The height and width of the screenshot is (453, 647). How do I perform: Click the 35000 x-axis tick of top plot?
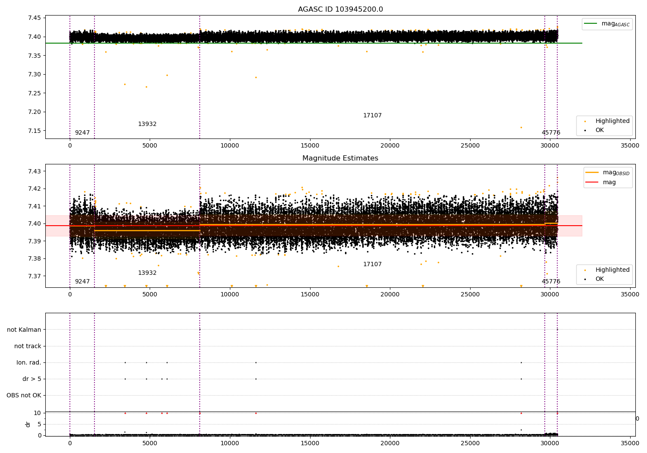point(630,146)
